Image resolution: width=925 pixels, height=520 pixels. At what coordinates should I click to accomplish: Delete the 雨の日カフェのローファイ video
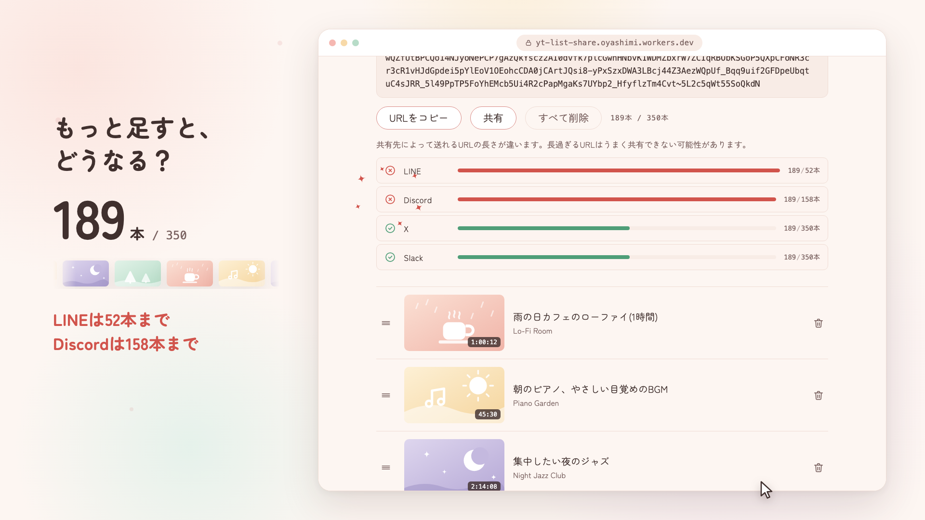coord(818,323)
